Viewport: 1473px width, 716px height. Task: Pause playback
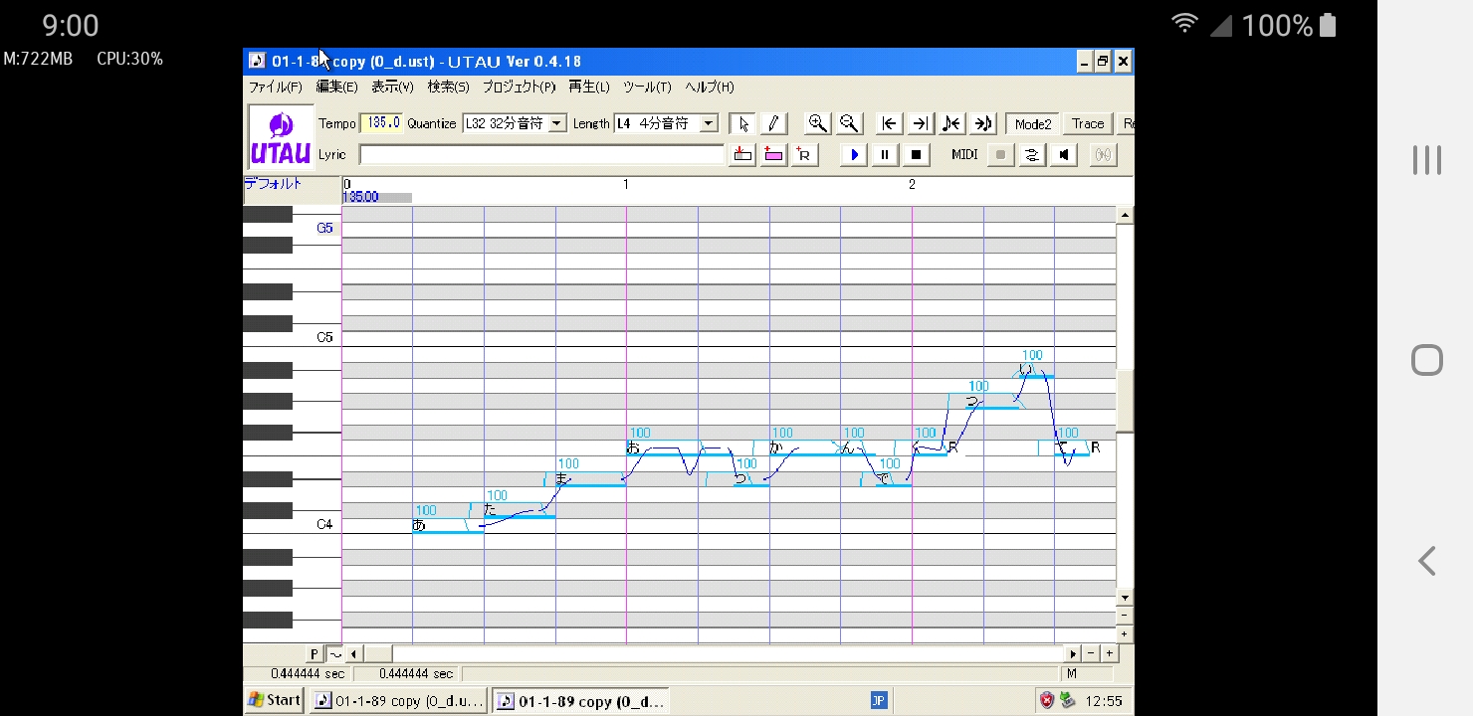[885, 154]
